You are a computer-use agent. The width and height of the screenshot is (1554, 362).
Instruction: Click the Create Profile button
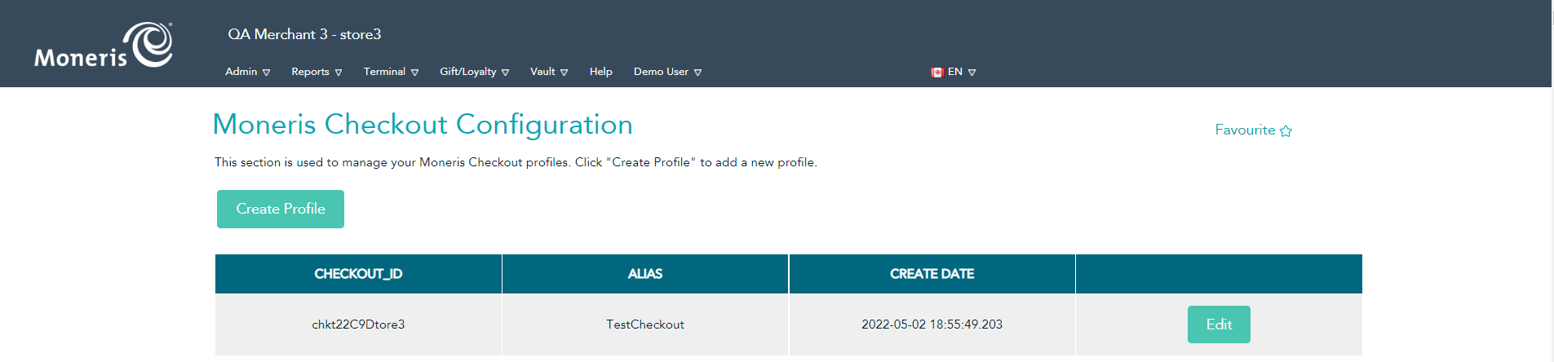(281, 209)
